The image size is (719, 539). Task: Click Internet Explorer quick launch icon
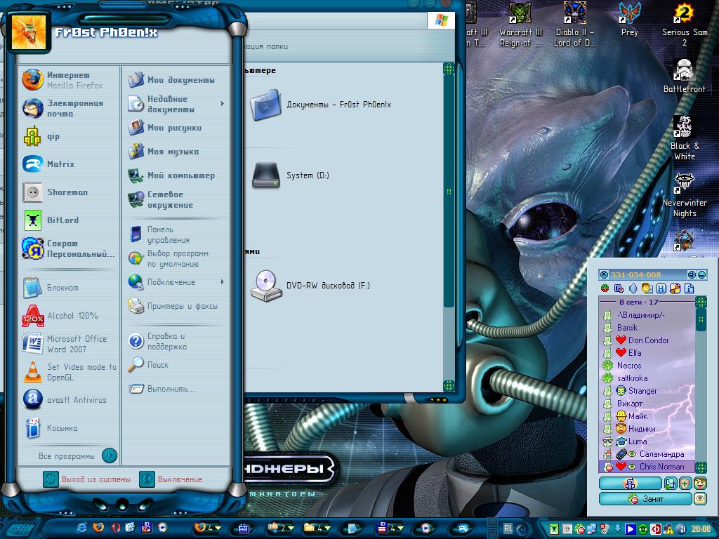81,528
